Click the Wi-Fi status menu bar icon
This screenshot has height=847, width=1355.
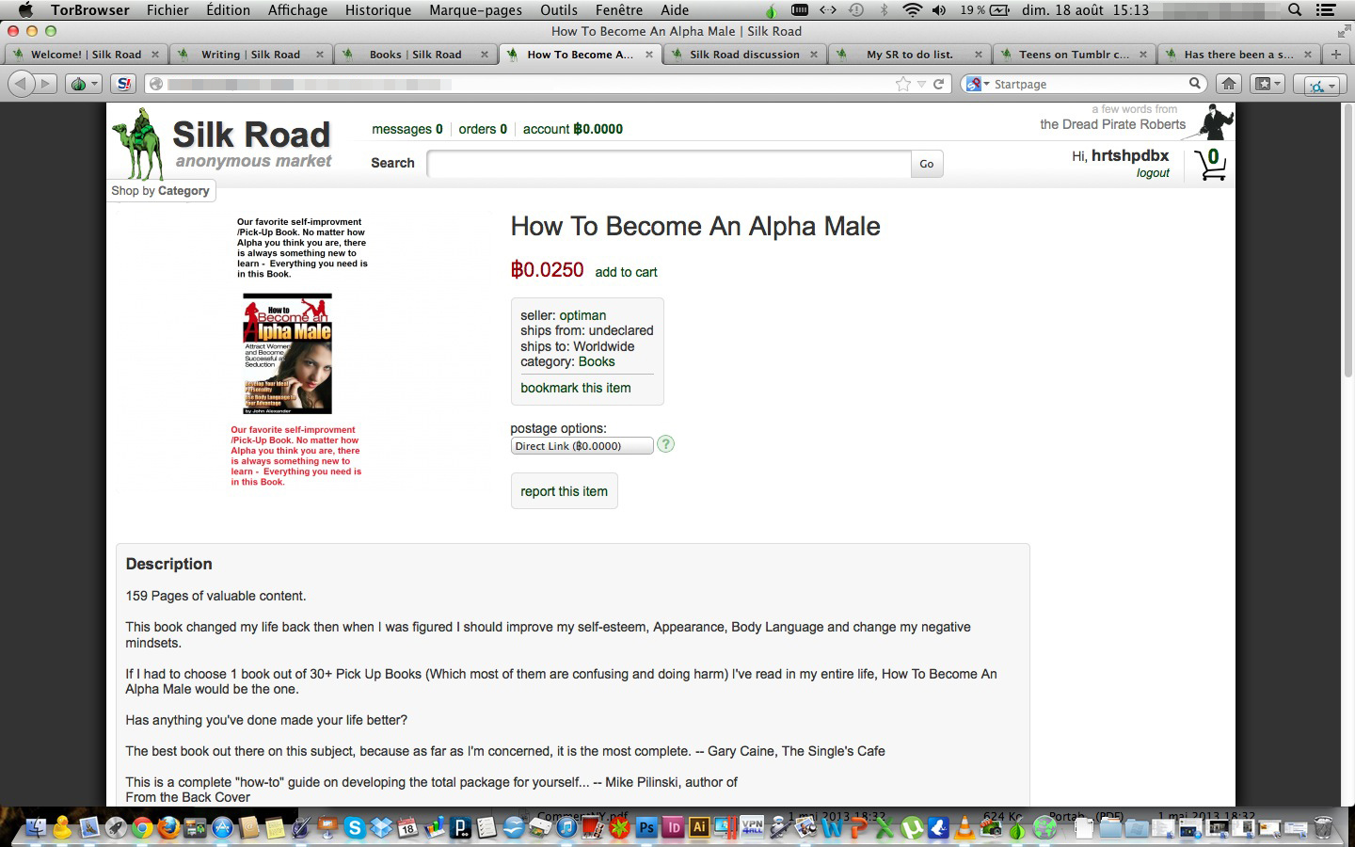[x=911, y=10]
